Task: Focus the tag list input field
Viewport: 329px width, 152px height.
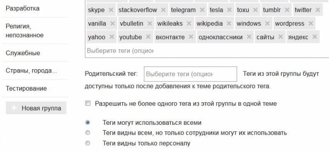Action: (x=120, y=51)
